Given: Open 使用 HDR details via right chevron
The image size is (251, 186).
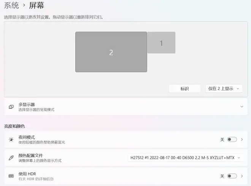Looking at the screenshot, I should pyautogui.click(x=242, y=176).
